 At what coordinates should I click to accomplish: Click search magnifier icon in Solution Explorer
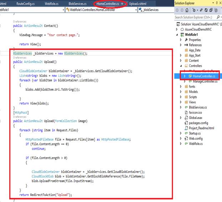point(218,17)
